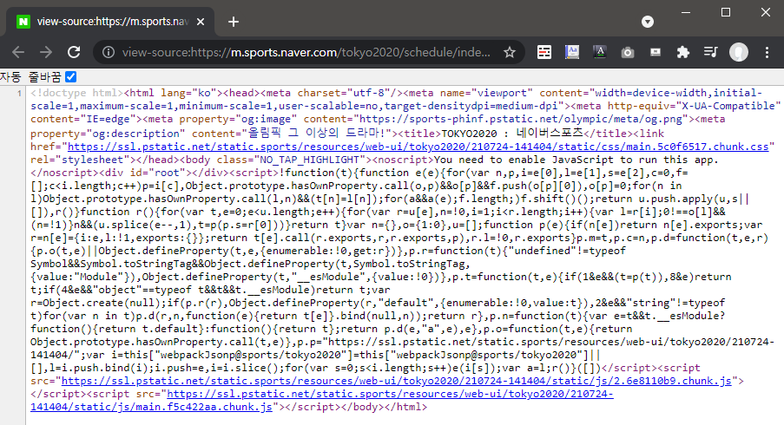This screenshot has width=784, height=425.
Task: Open the Extensions puzzle piece menu
Action: click(x=682, y=52)
